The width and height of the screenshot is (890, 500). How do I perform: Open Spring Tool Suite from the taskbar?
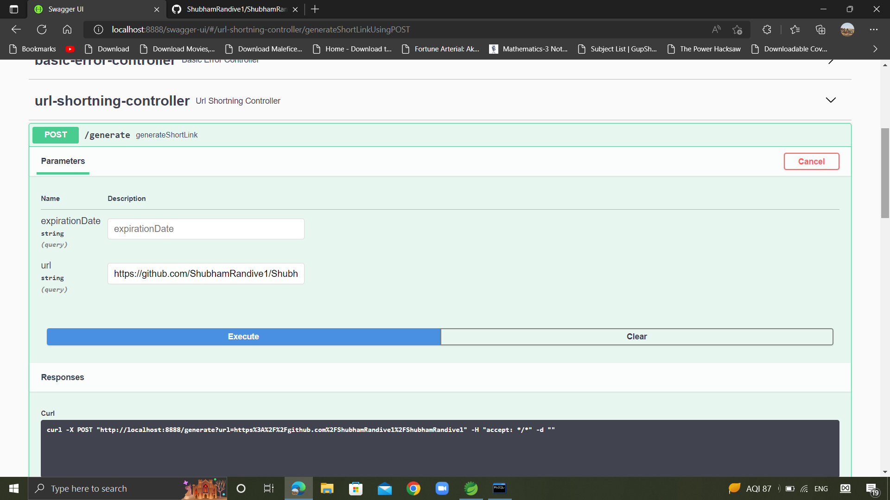[471, 488]
